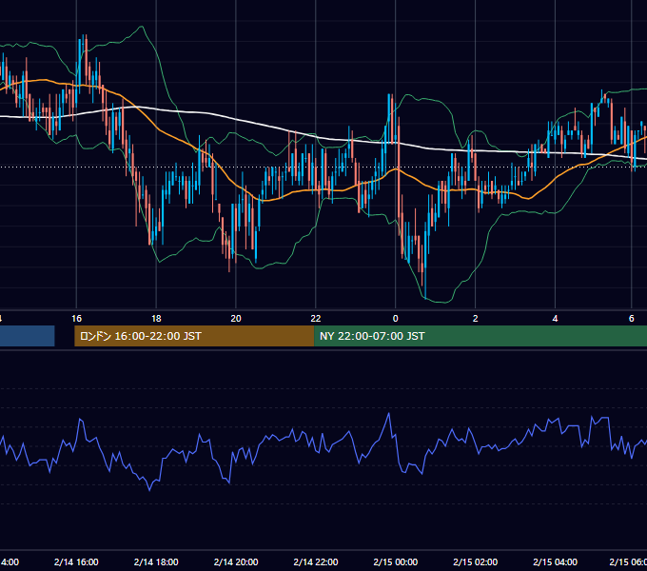The height and width of the screenshot is (571, 647).
Task: Click the 2/14 20:00 time label
Action: click(x=236, y=561)
